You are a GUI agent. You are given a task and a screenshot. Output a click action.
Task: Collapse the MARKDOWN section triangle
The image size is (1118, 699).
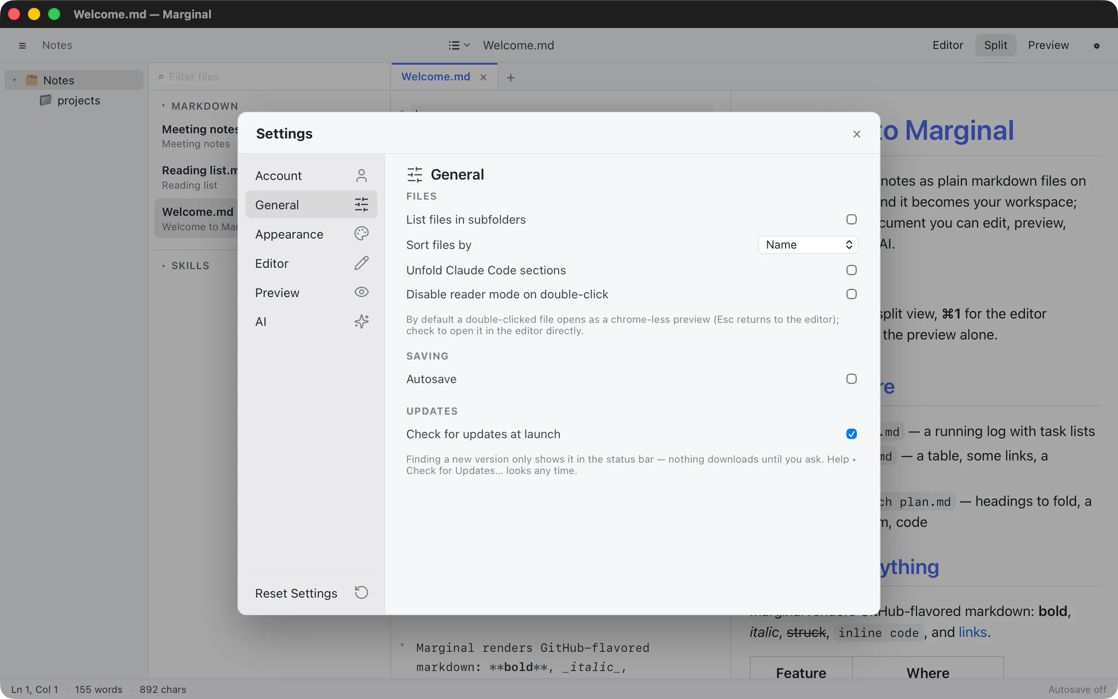(163, 106)
